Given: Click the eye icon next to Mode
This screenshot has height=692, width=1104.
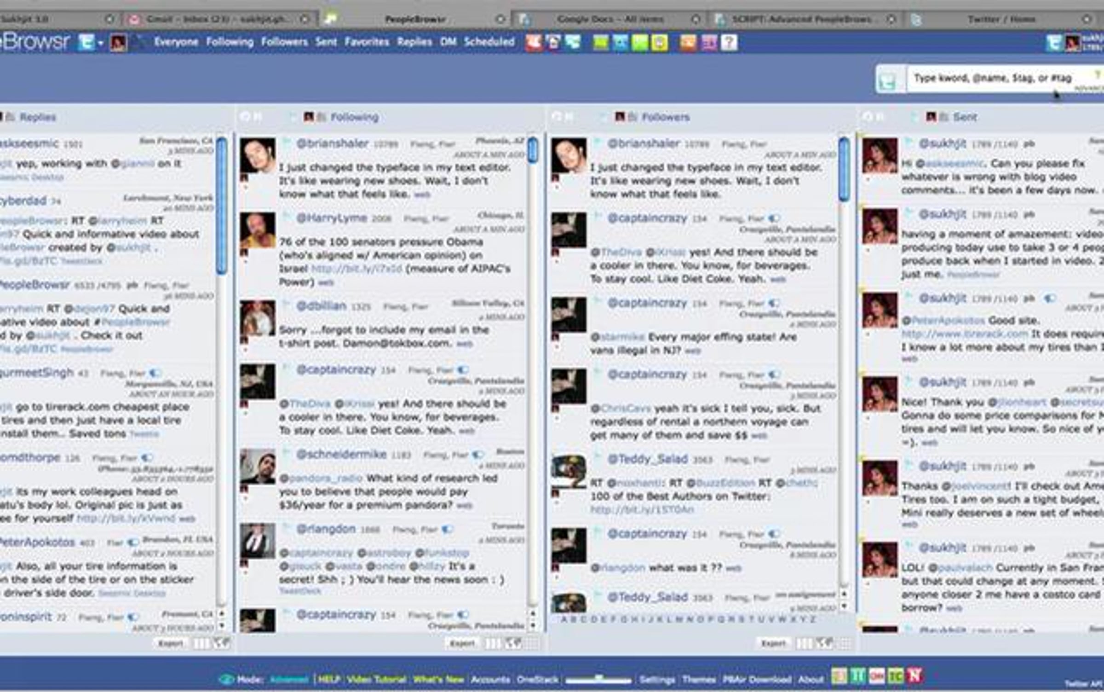Looking at the screenshot, I should click(226, 679).
